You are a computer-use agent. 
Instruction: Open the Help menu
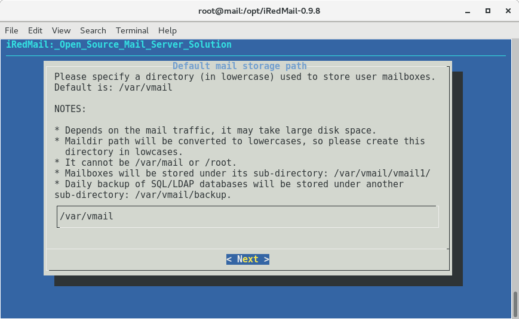(x=167, y=30)
